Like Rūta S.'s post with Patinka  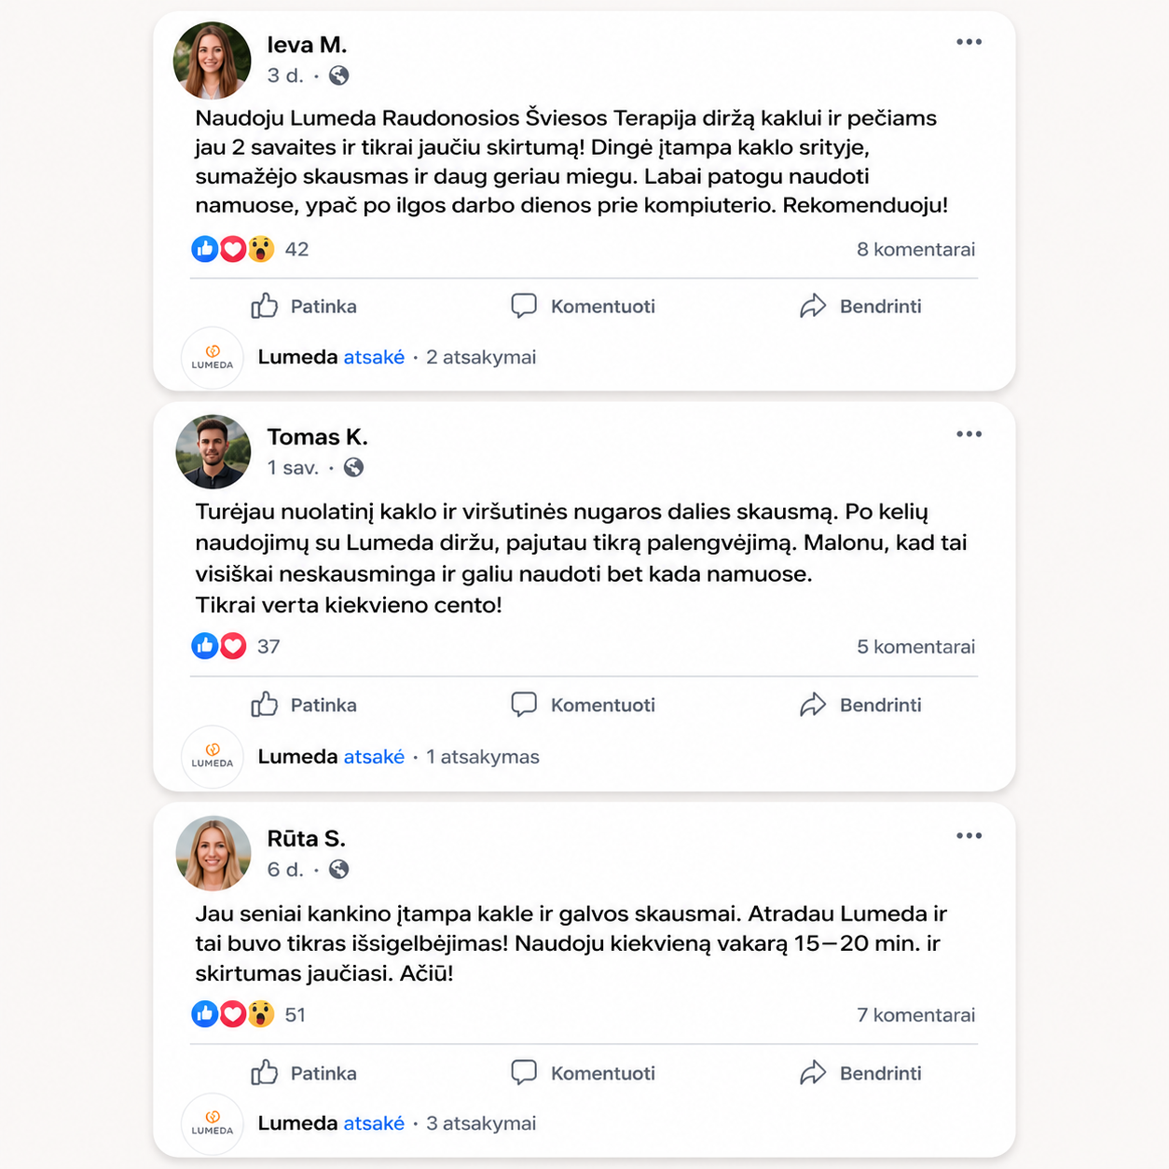[304, 1073]
